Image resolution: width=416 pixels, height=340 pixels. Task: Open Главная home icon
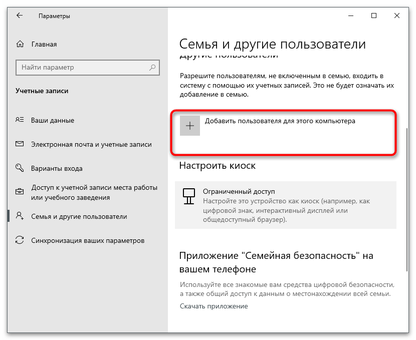point(20,44)
